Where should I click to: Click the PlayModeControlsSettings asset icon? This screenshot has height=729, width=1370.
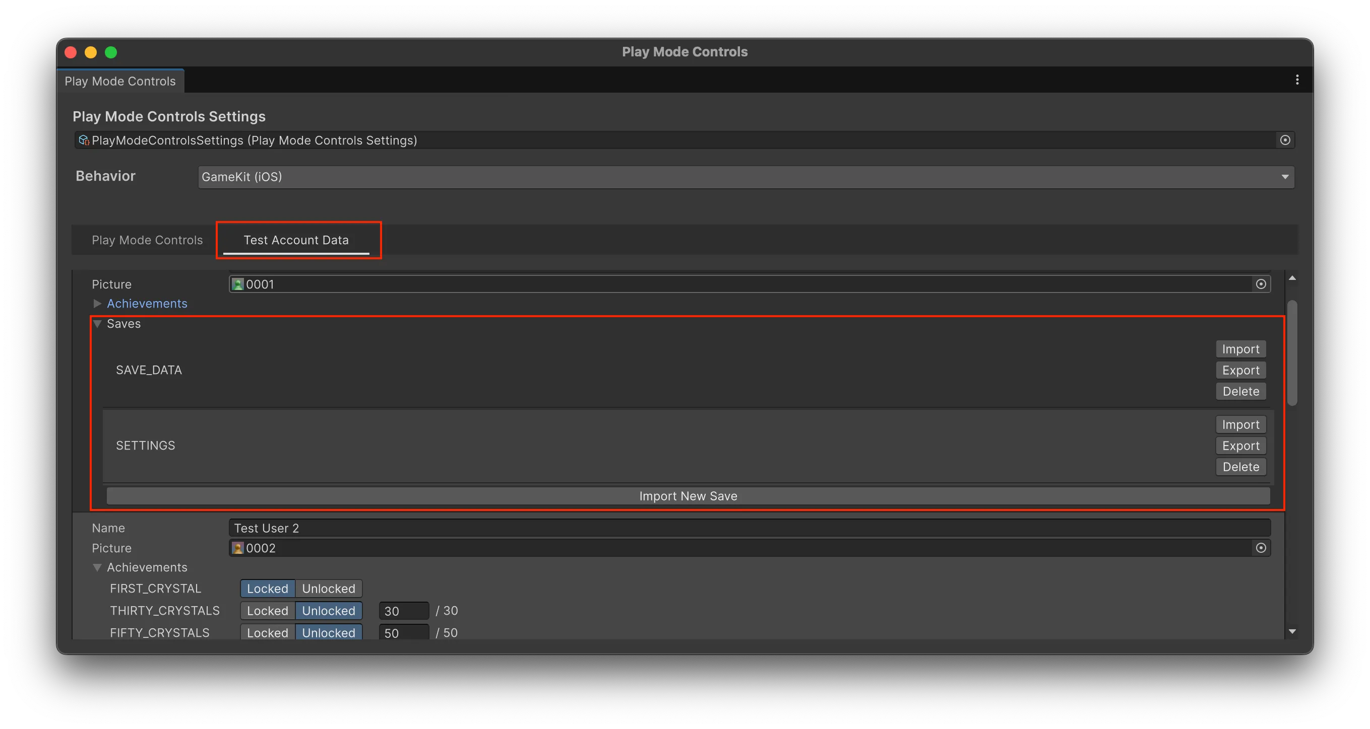84,140
